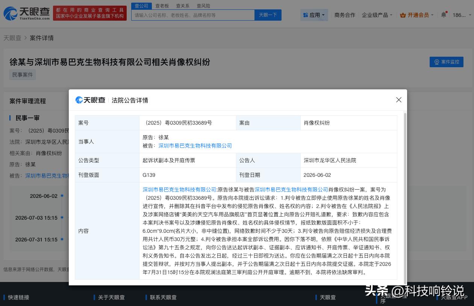Select the 查老板 tab
Image resolution: width=474 pixels, height=306 pixels.
pyautogui.click(x=162, y=6)
